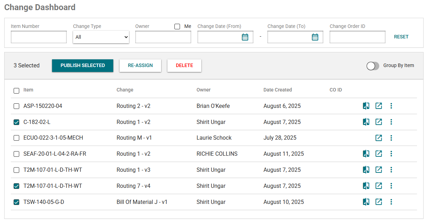Select the ASP-150220-04 row checkbox
The height and width of the screenshot is (221, 432).
coord(16,106)
